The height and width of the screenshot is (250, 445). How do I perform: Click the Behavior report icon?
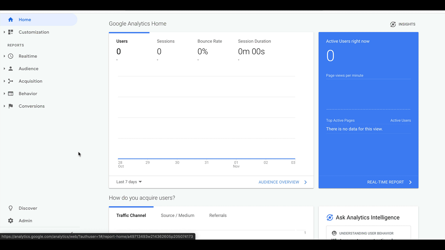pyautogui.click(x=10, y=93)
